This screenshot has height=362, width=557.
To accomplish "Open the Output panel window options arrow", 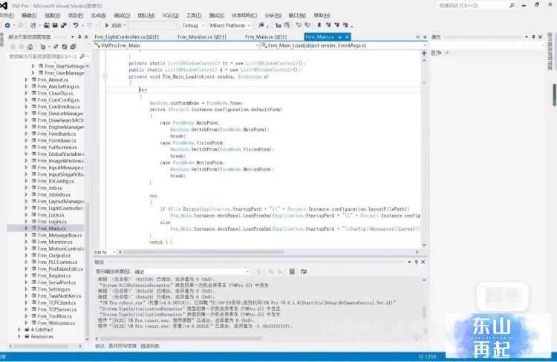I will [x=409, y=262].
